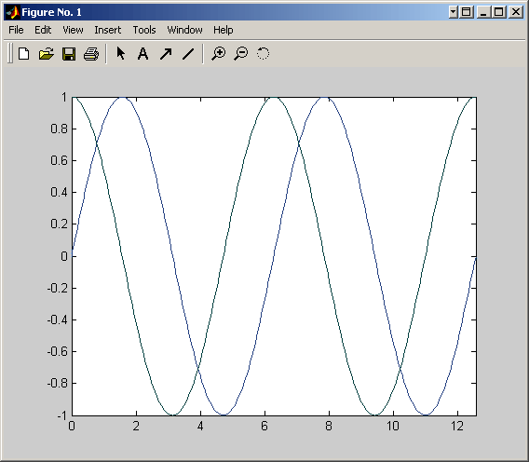529x462 pixels.
Task: Enable plot editing with the arrow pointer icon
Action: pyautogui.click(x=120, y=53)
